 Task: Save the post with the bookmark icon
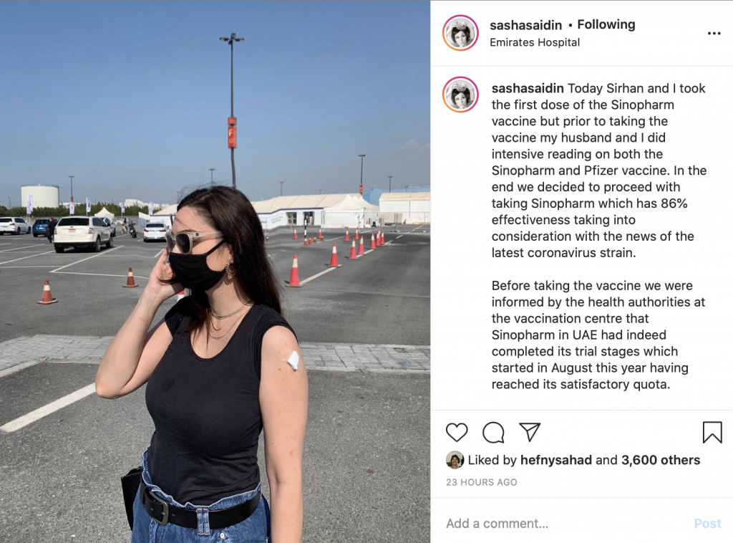(x=712, y=432)
